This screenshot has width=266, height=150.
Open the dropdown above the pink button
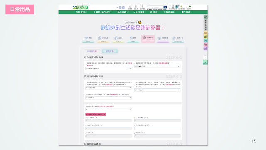[108, 110]
